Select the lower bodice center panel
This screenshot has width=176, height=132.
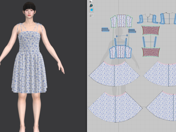click(121, 51)
